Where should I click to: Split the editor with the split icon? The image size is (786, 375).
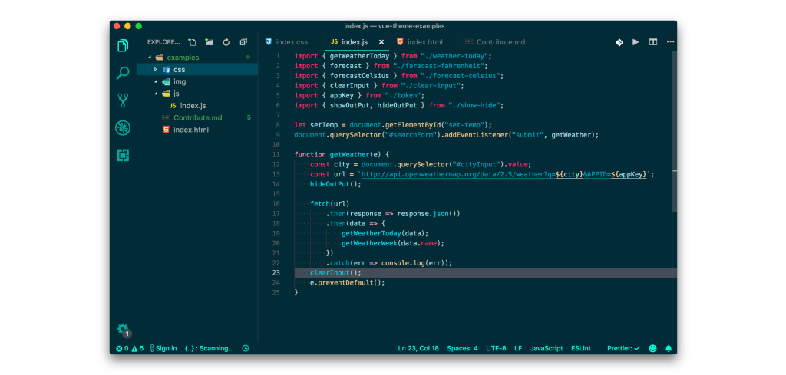[653, 42]
